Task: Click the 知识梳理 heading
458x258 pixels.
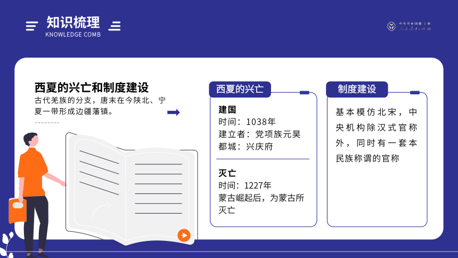Action: point(73,22)
